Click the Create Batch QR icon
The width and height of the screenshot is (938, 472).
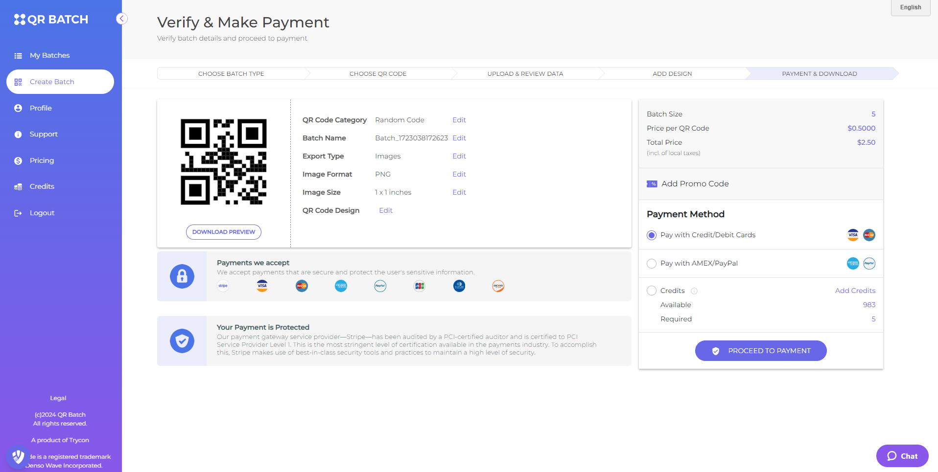point(18,82)
